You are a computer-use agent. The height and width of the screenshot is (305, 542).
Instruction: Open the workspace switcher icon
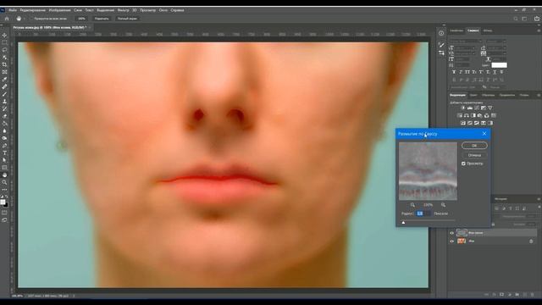[x=524, y=19]
